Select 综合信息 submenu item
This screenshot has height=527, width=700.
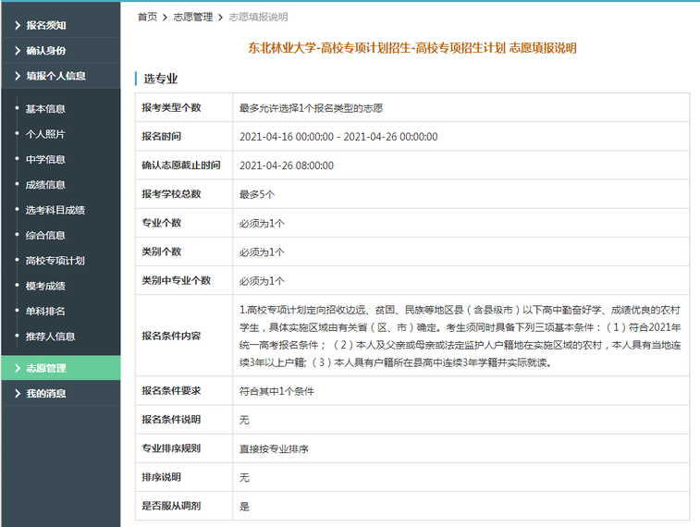45,236
